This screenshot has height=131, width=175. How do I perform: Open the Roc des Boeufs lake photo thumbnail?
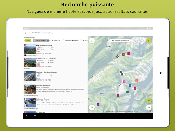click(30, 62)
